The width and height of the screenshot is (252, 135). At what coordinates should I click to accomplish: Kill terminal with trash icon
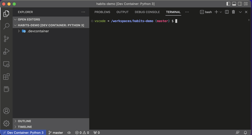tap(233, 12)
